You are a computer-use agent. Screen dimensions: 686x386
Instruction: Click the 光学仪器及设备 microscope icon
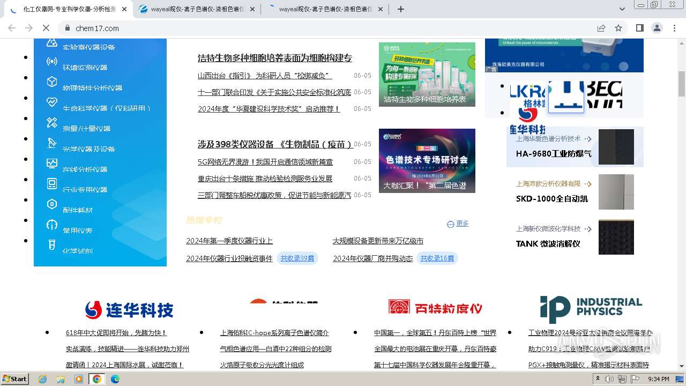click(51, 143)
